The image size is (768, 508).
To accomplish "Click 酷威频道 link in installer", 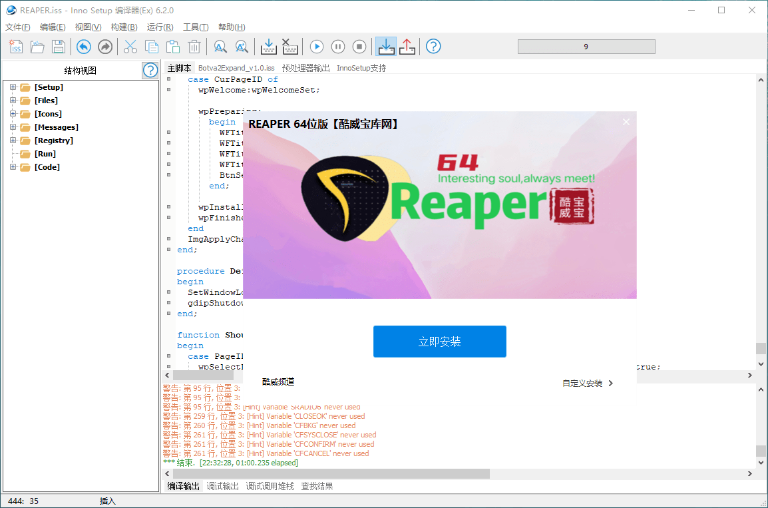I will click(x=278, y=381).
